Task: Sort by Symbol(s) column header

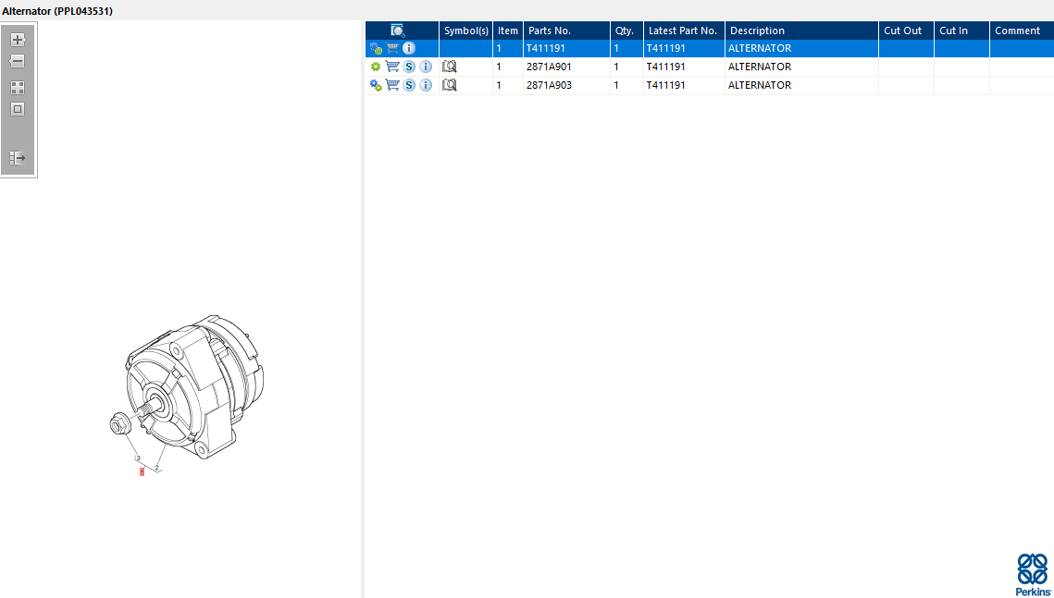Action: [x=465, y=31]
